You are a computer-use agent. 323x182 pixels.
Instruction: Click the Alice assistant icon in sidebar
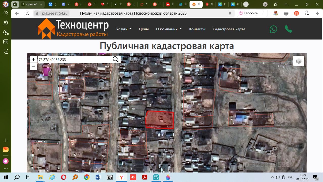(6, 161)
